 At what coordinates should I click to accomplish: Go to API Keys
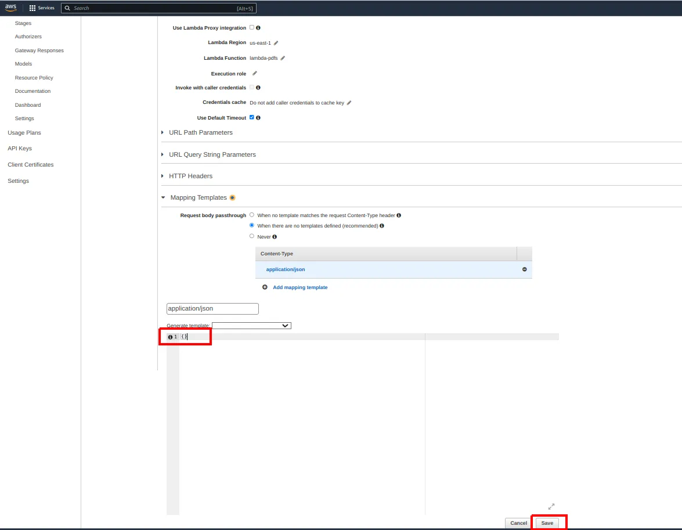[20, 149]
